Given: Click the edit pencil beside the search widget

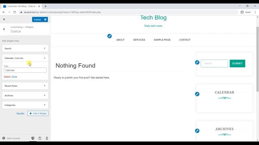Looking at the screenshot, I should [197, 62].
